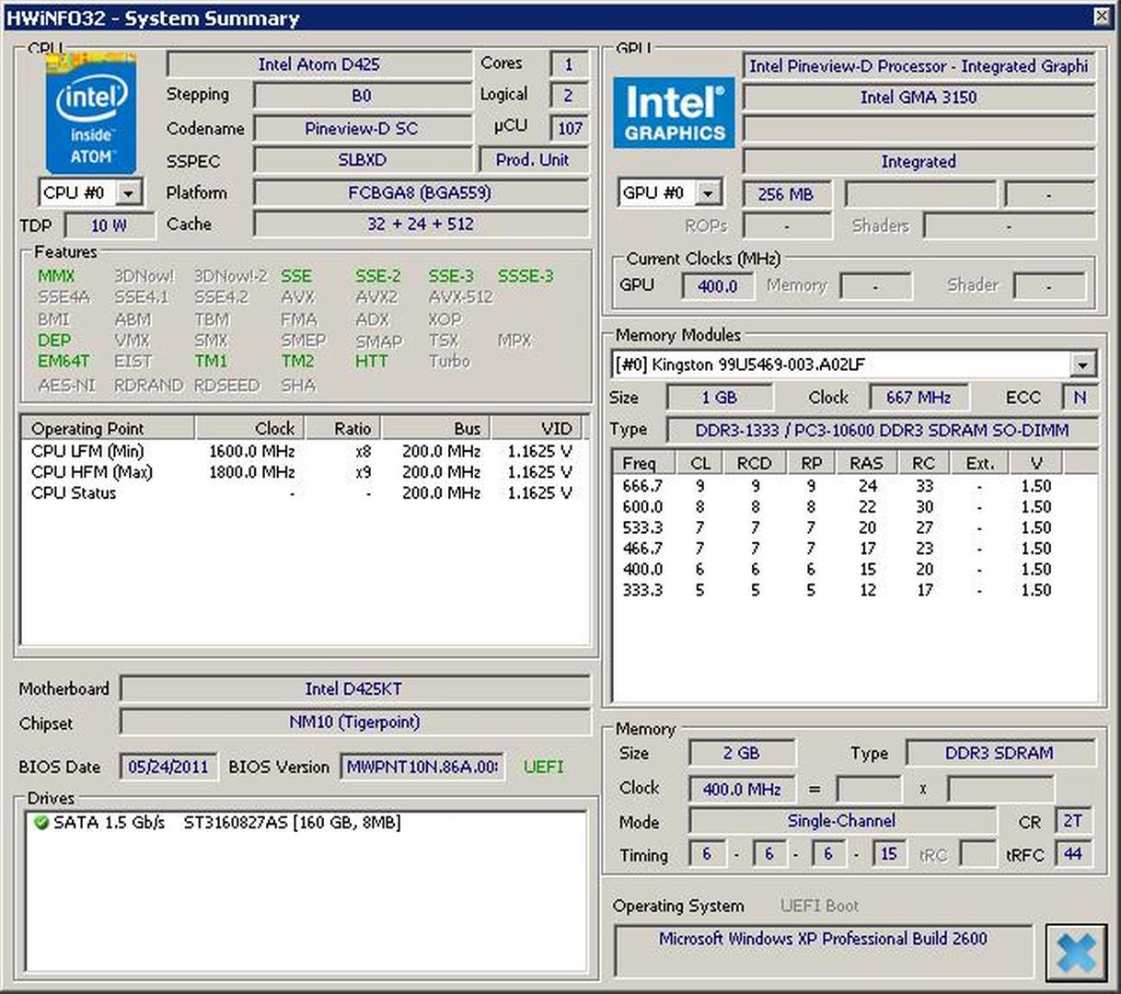
Task: Click the µCU value 107
Action: (x=570, y=129)
